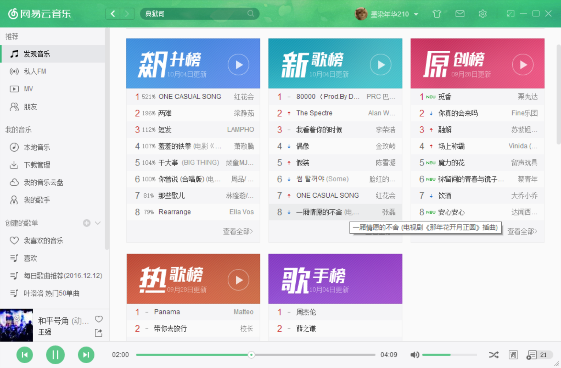
Task: Skip to previous track
Action: [25, 355]
